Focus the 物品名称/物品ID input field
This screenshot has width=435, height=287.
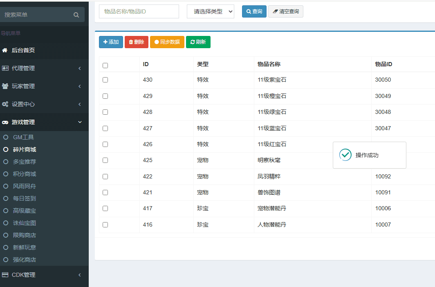[139, 11]
